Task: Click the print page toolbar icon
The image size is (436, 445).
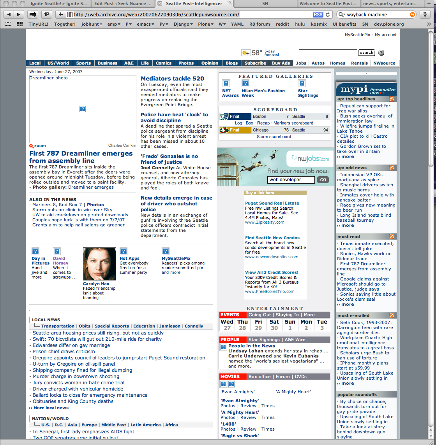Action: [x=33, y=14]
